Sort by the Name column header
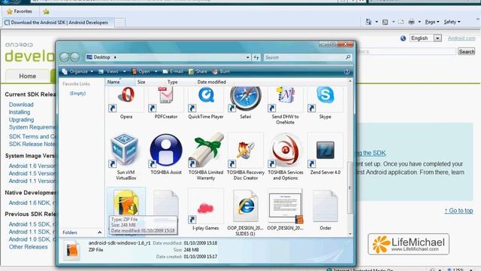This screenshot has width=481, height=271. point(120,82)
